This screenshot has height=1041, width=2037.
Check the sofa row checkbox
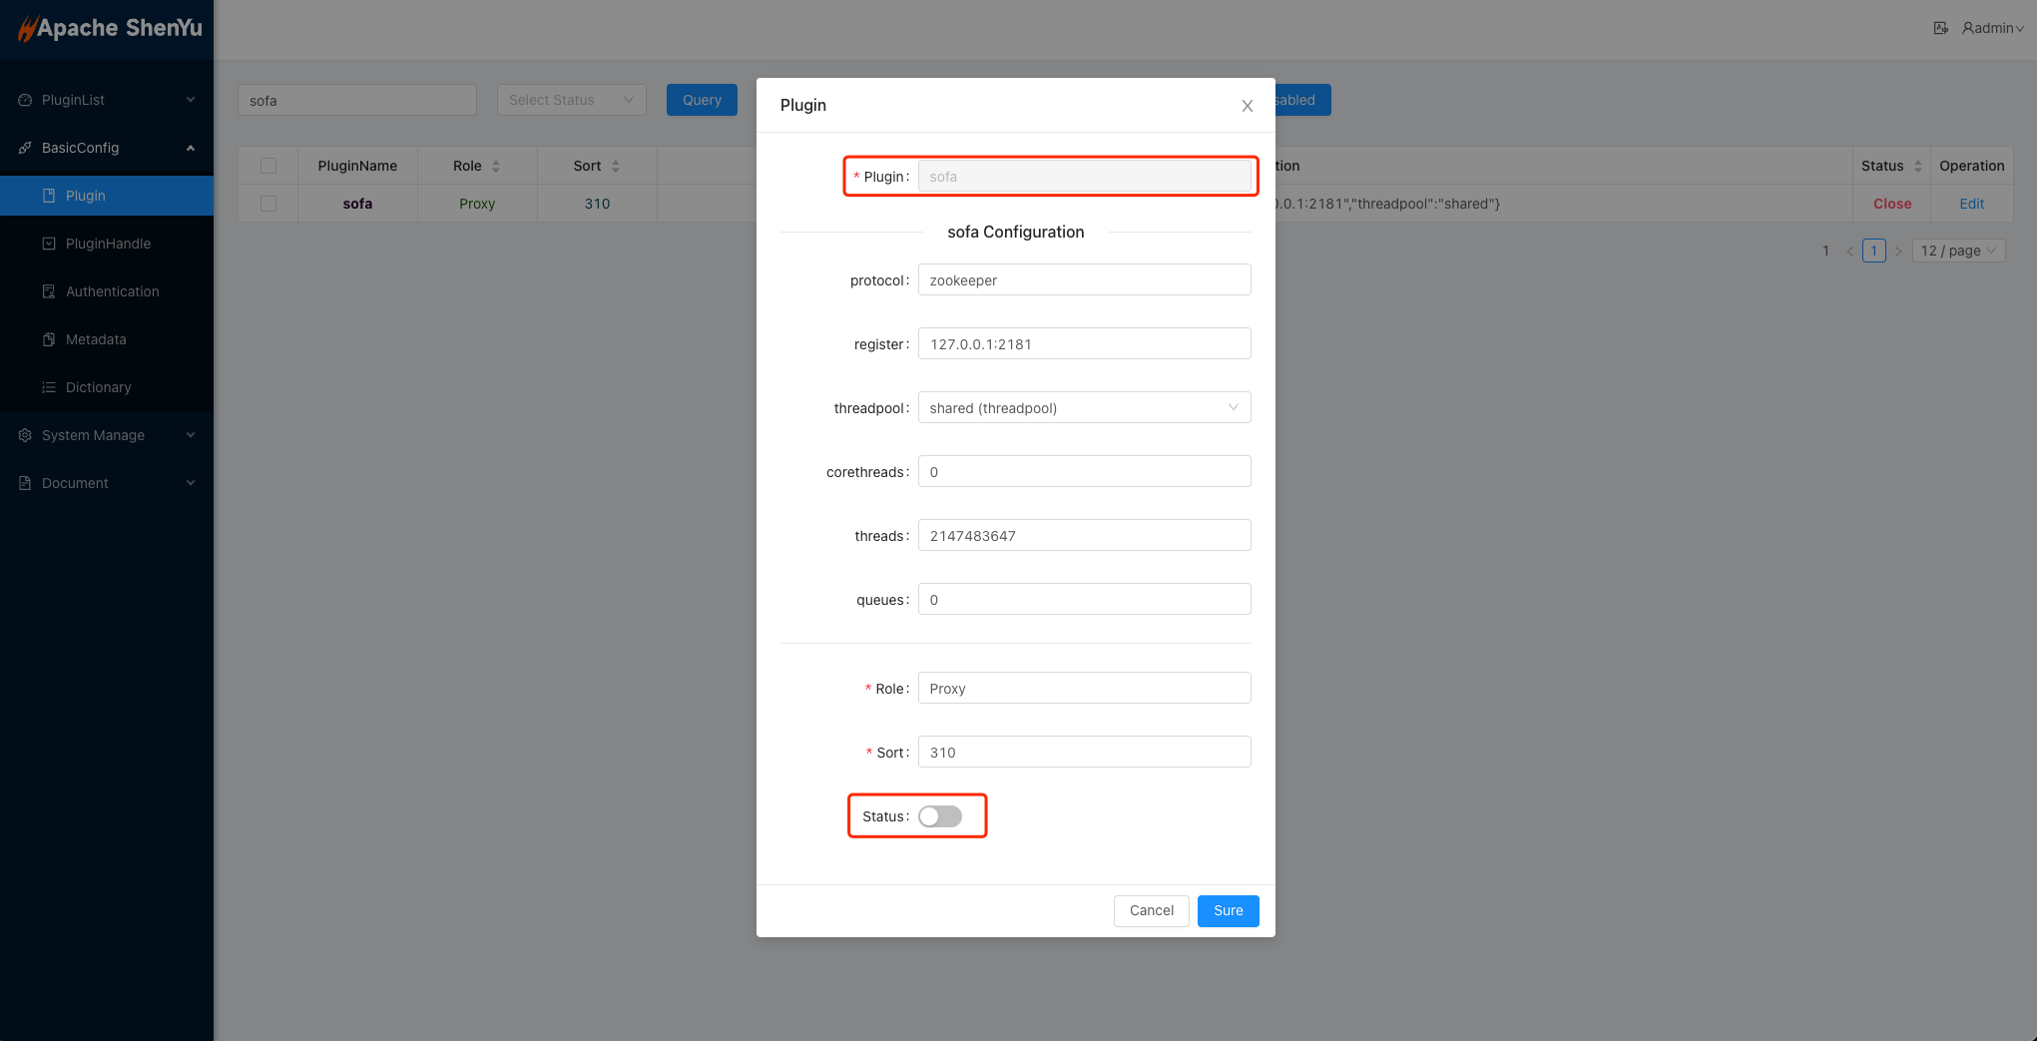pyautogui.click(x=268, y=204)
